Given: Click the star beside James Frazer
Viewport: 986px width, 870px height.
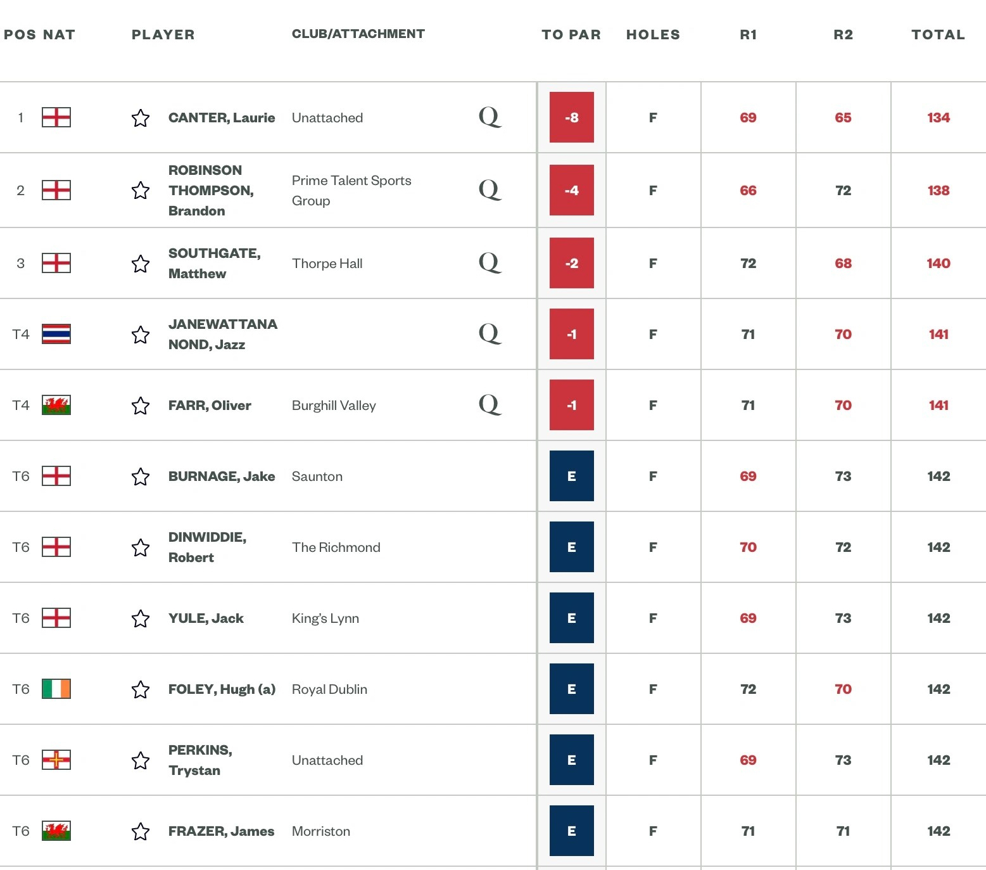Looking at the screenshot, I should click(141, 831).
